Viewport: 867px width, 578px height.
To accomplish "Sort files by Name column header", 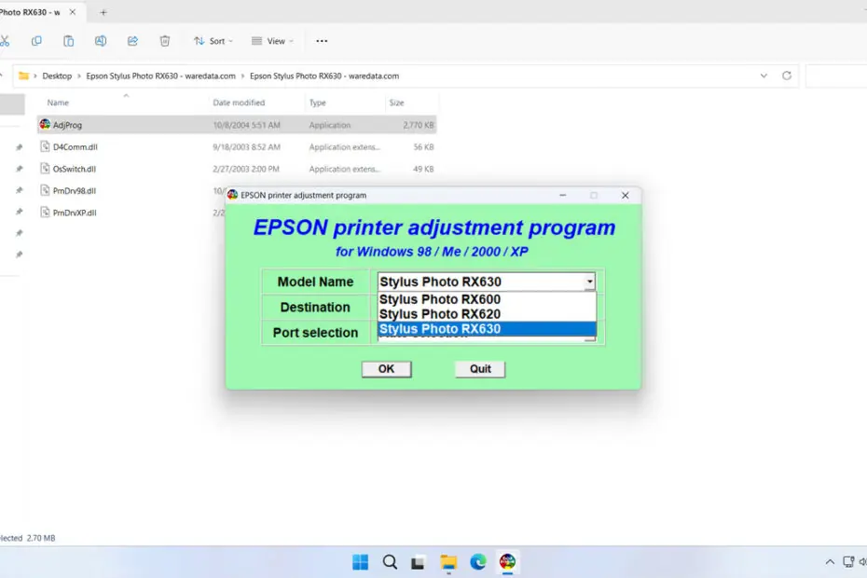I will (x=58, y=103).
